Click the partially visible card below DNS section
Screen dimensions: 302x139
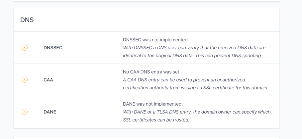click(x=147, y=138)
